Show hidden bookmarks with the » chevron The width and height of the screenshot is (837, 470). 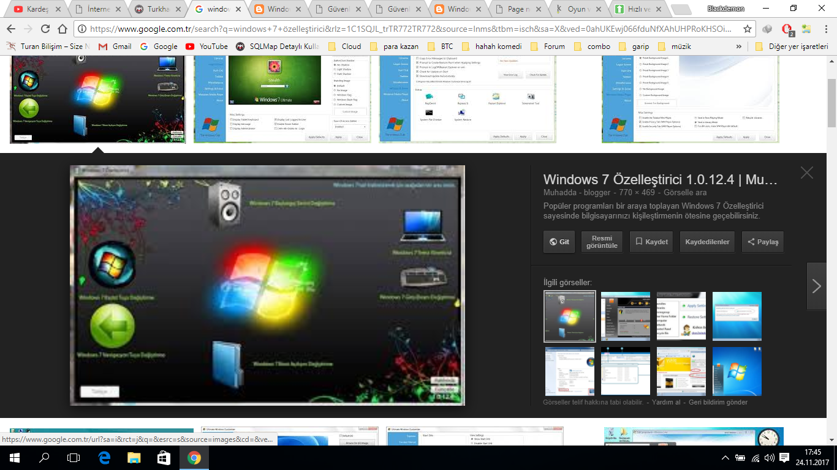tap(740, 47)
